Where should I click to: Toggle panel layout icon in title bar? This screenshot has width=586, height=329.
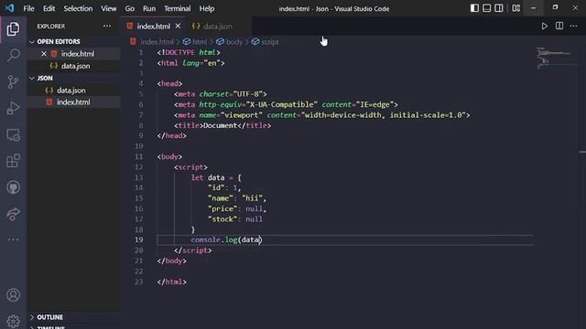click(x=486, y=8)
